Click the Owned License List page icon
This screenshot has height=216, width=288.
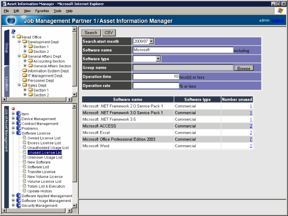[25, 138]
